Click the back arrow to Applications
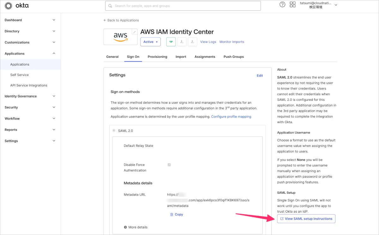The height and width of the screenshot is (235, 379). pos(105,20)
